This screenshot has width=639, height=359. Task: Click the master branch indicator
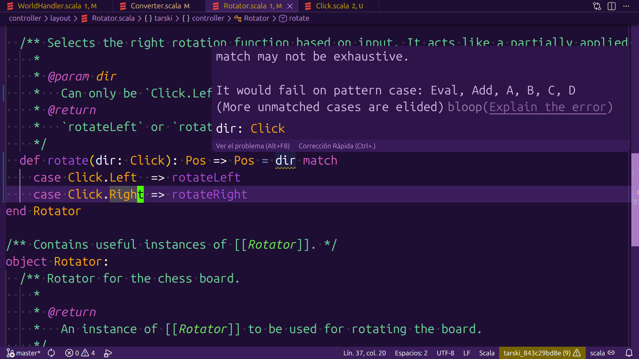(x=23, y=353)
